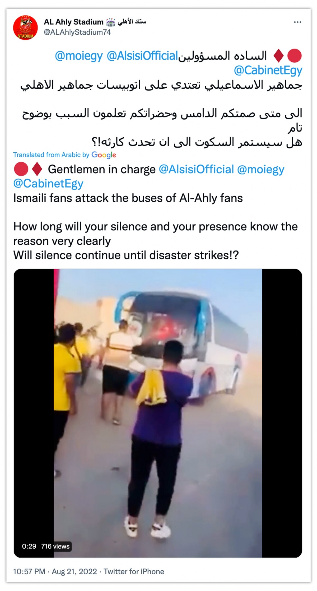Click the red circle emoji in Arabic text

tap(294, 56)
